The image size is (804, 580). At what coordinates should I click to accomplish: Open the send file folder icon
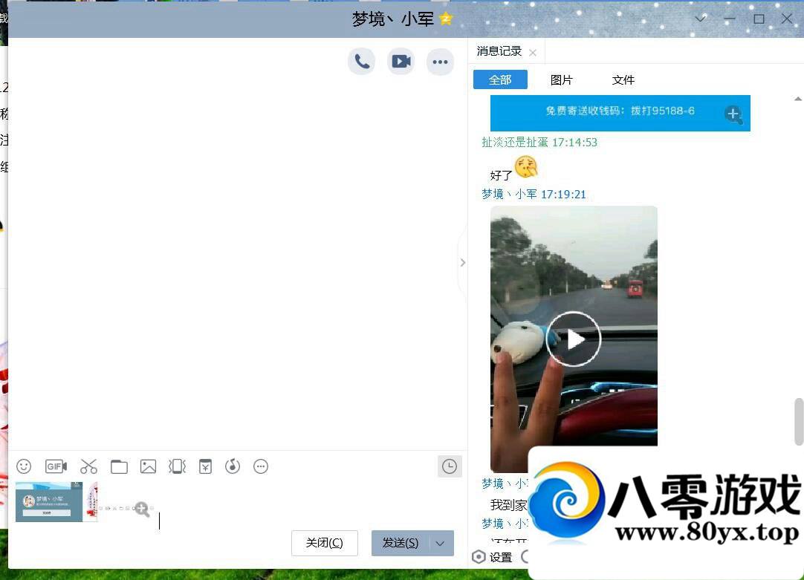coord(119,466)
